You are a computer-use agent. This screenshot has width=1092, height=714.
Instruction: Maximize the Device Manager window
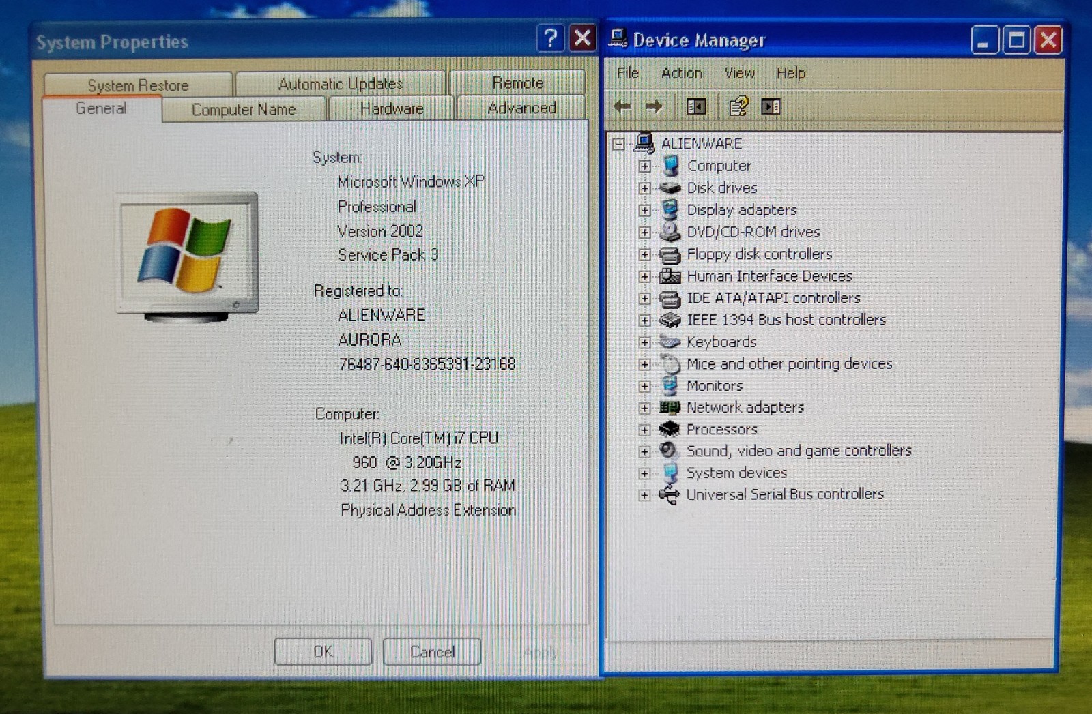point(1016,40)
